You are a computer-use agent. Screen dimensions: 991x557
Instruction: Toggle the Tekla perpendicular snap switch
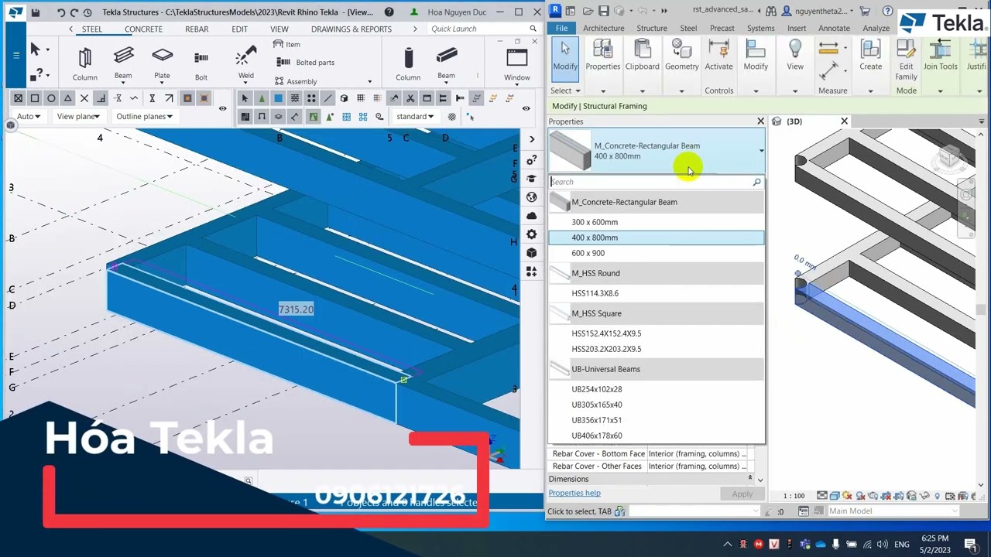(101, 98)
